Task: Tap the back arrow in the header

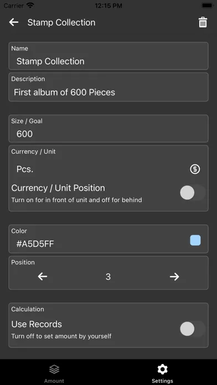Action: point(14,22)
